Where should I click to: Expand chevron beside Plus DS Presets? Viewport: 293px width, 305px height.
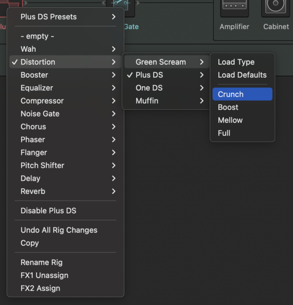click(114, 17)
